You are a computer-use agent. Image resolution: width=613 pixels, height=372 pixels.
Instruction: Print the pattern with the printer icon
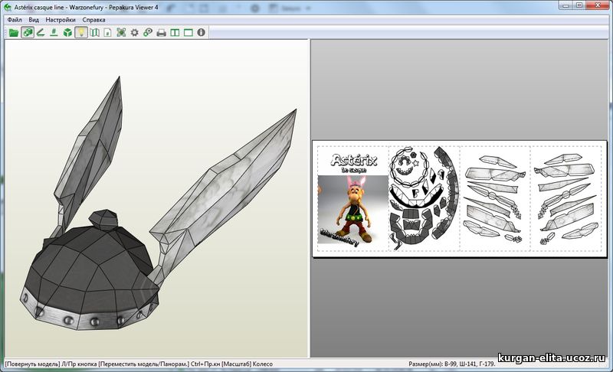point(162,33)
